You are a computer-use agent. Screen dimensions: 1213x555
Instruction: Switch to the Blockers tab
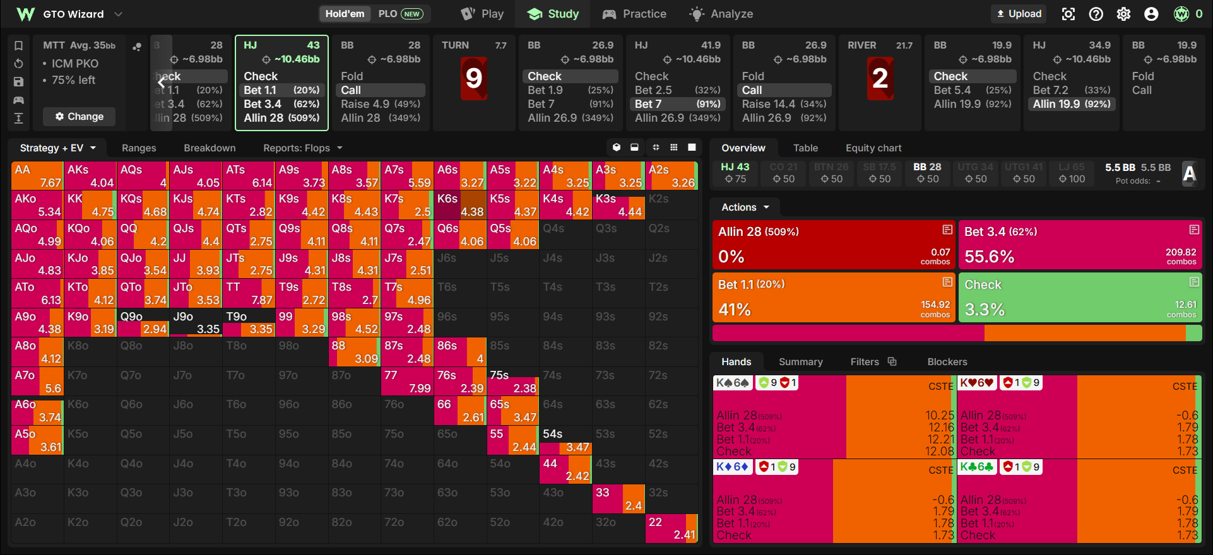pyautogui.click(x=947, y=361)
